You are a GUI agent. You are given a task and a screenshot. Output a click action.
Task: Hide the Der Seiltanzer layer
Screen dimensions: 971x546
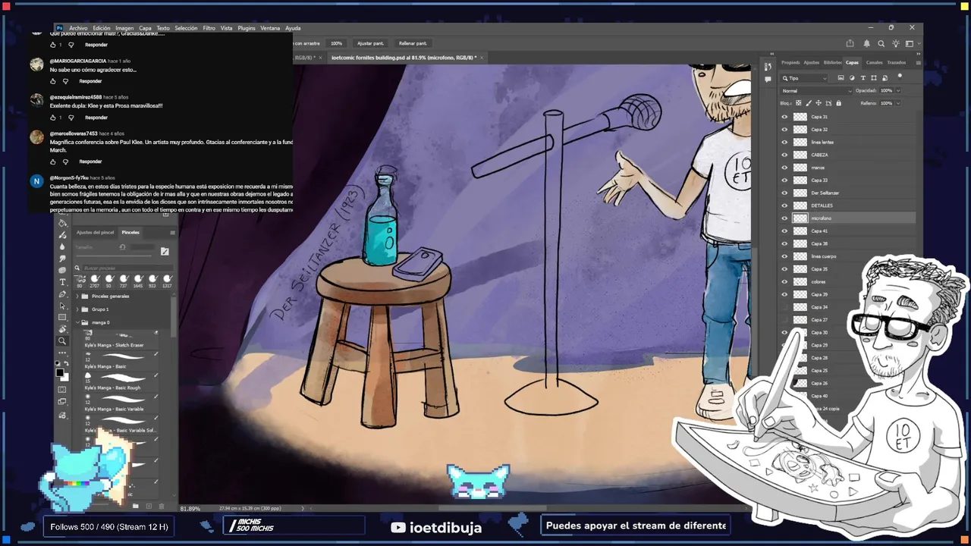784,193
